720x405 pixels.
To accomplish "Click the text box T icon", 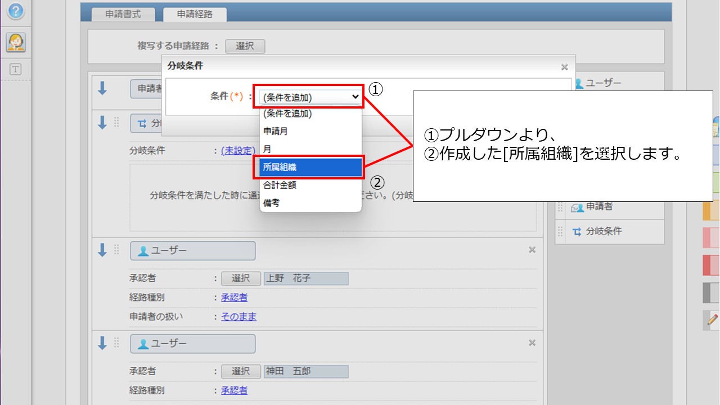I will (x=15, y=69).
